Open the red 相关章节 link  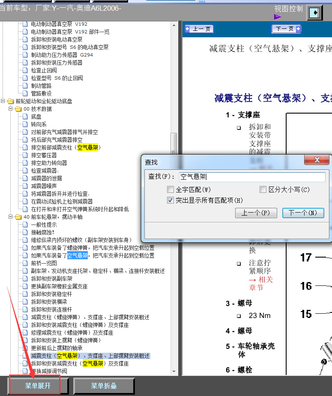260,284
